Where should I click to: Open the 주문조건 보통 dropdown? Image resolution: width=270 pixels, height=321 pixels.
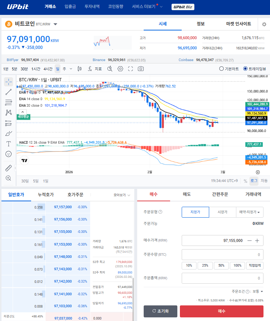[258, 291]
